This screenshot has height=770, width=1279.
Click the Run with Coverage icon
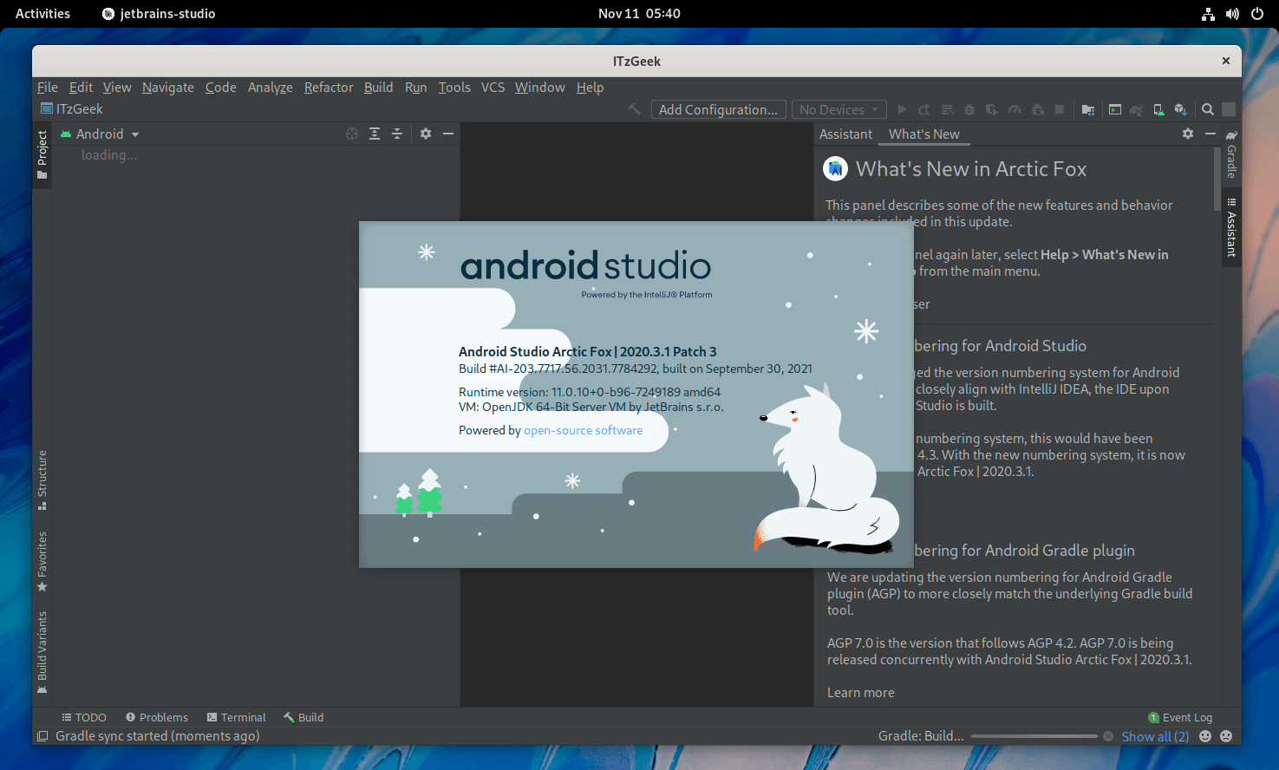click(x=992, y=109)
